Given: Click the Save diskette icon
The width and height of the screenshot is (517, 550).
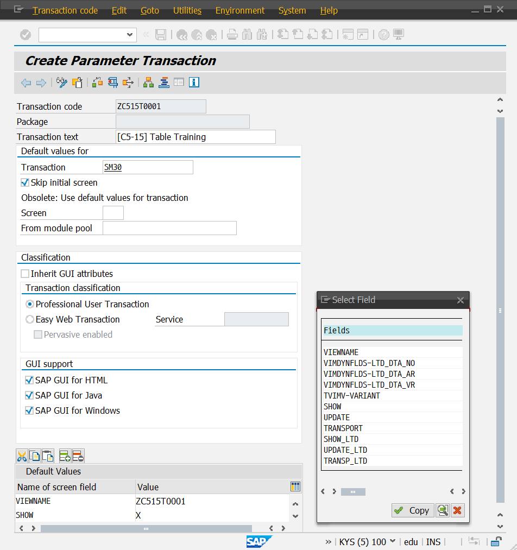Looking at the screenshot, I should click(x=161, y=35).
